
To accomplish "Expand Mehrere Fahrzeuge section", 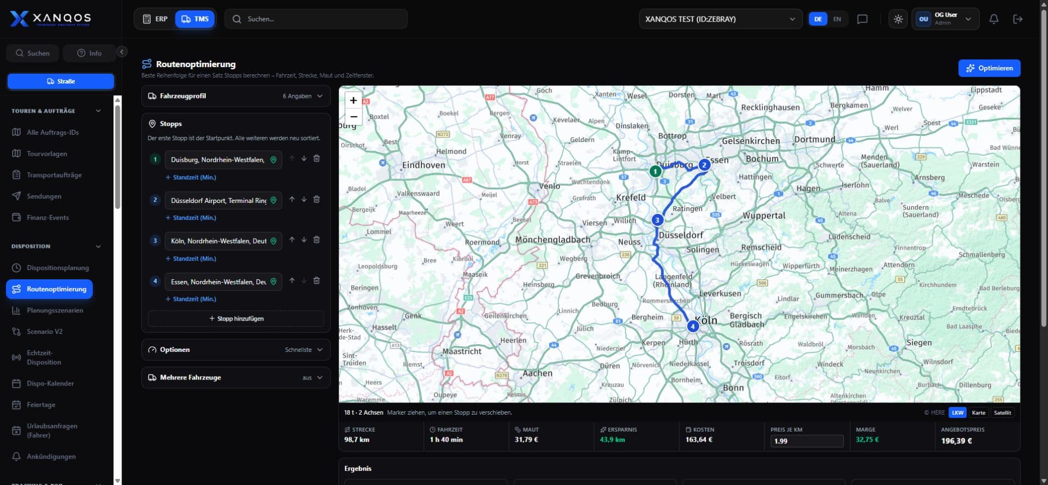I will [x=236, y=378].
